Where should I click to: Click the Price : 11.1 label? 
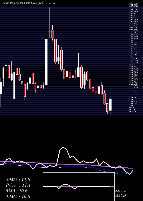tap(18, 185)
